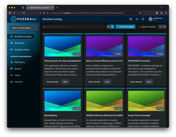Click the shield tracking protection icon
Viewport: 176px width, 137px height.
click(41, 13)
